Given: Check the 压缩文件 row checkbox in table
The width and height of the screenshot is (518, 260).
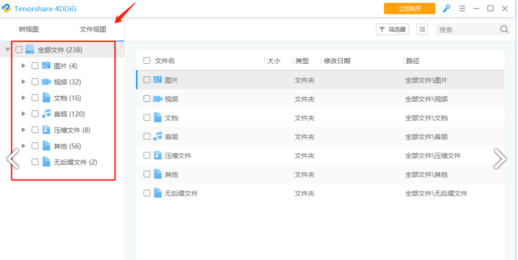Looking at the screenshot, I should pyautogui.click(x=147, y=155).
